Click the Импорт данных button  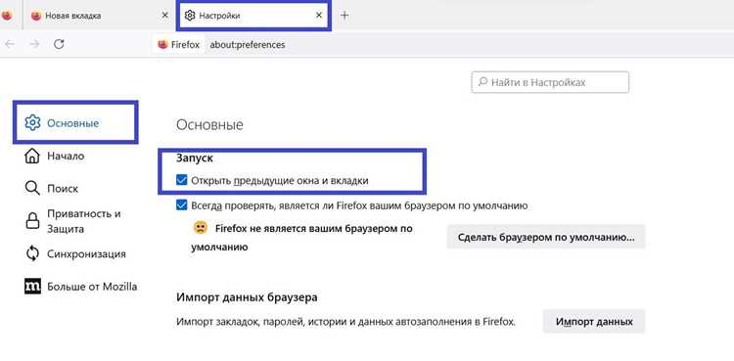594,322
